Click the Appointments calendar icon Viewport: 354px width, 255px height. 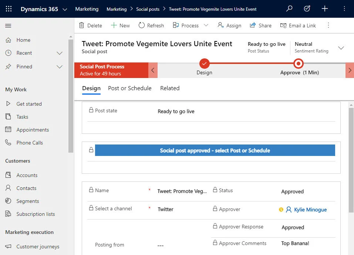point(9,129)
